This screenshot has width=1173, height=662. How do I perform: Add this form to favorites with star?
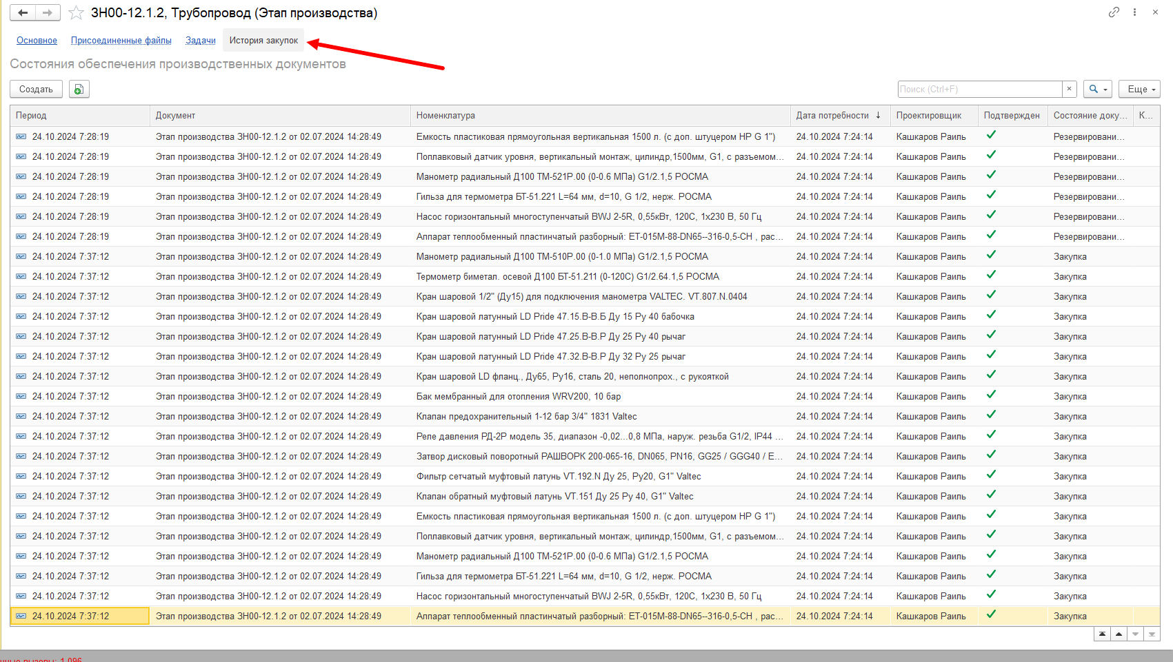[76, 13]
